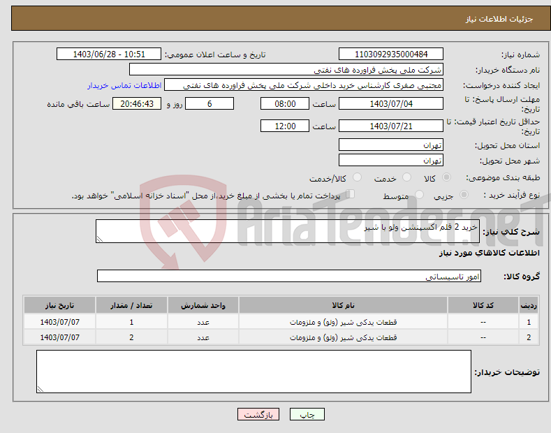Screen dimensions: 551x433
Task: Click the چاپ print button
Action: tap(307, 414)
